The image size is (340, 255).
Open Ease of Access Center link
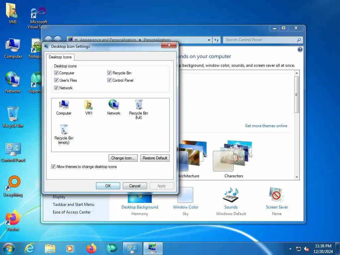(72, 212)
